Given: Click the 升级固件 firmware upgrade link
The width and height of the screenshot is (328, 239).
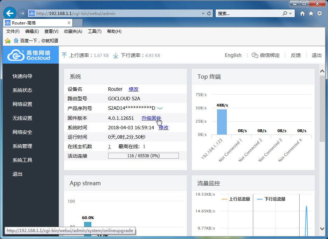Looking at the screenshot, I should (151, 118).
